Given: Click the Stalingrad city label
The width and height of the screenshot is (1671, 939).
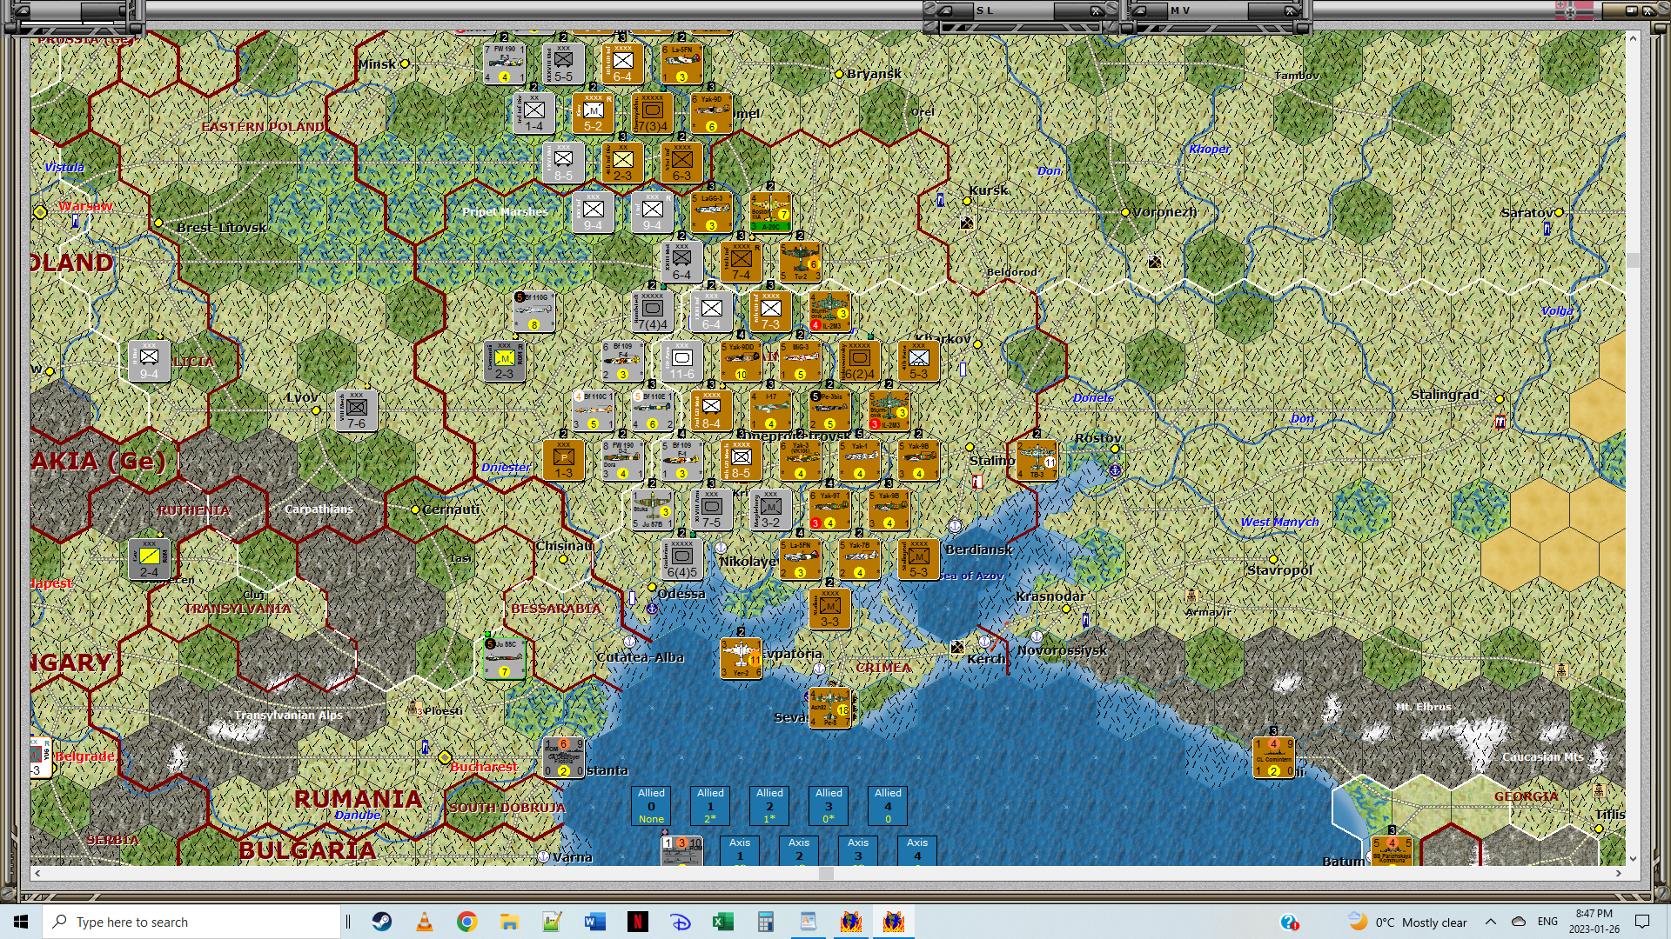Looking at the screenshot, I should 1444,395.
